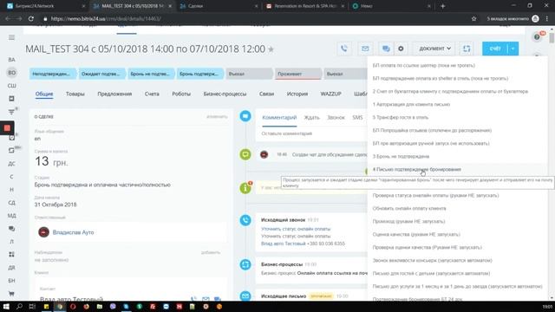The width and height of the screenshot is (555, 312).
Task: Run '3 Бронь не подтверждена' process
Action: point(401,156)
